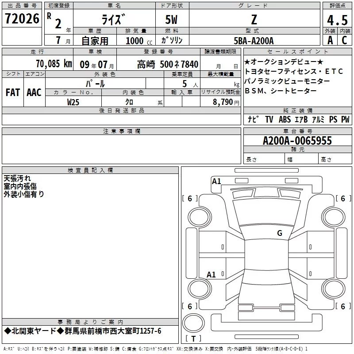Viewport: 354px width, 354px height.
Task: Click the ★オークションデビュー★ sales point line
Action: click(x=284, y=62)
